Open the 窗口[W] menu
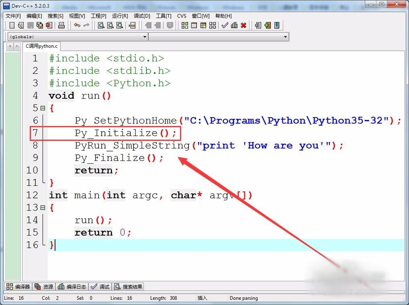Image resolution: width=409 pixels, height=305 pixels. click(200, 16)
